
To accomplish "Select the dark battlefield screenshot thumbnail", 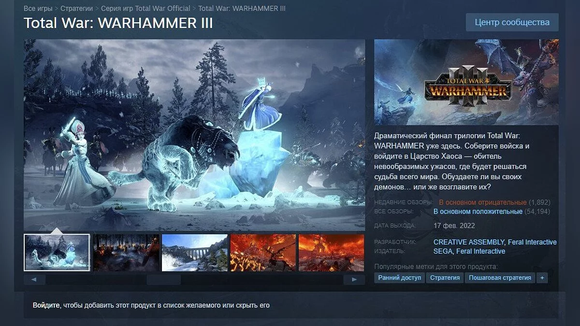I will (x=126, y=253).
